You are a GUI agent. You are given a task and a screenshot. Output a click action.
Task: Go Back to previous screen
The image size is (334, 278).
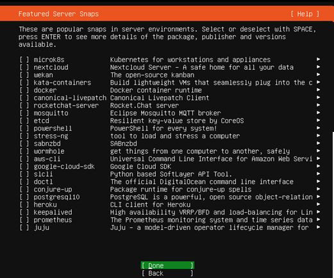[x=167, y=274]
